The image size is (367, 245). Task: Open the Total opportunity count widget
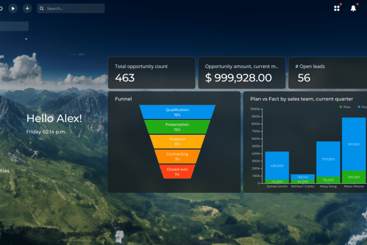[152, 73]
